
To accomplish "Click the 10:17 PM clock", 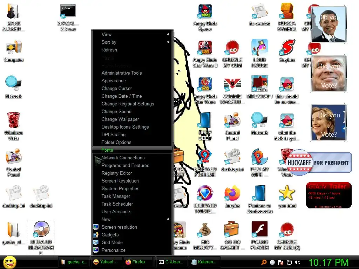I will click(x=329, y=262).
